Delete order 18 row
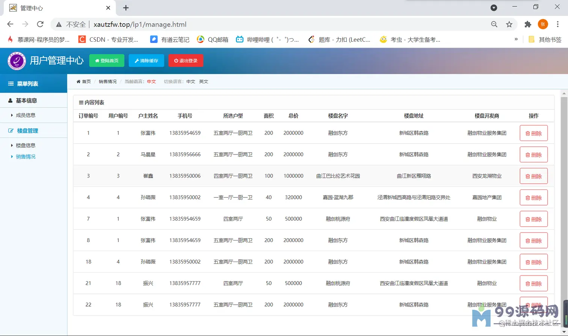Viewport: 568px width, 336px height. 533,262
